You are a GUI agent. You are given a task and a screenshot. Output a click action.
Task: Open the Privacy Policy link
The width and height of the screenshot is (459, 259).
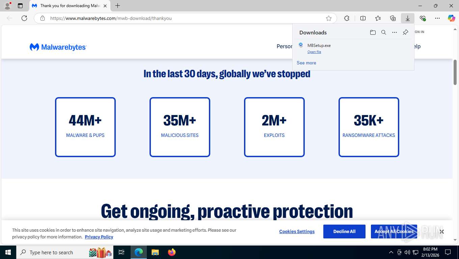tap(99, 237)
